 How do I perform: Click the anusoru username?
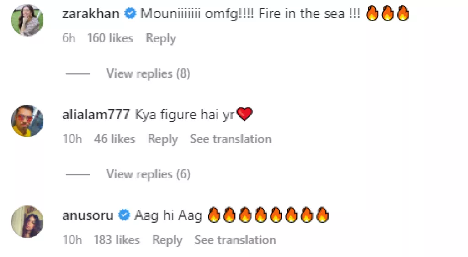tap(87, 215)
